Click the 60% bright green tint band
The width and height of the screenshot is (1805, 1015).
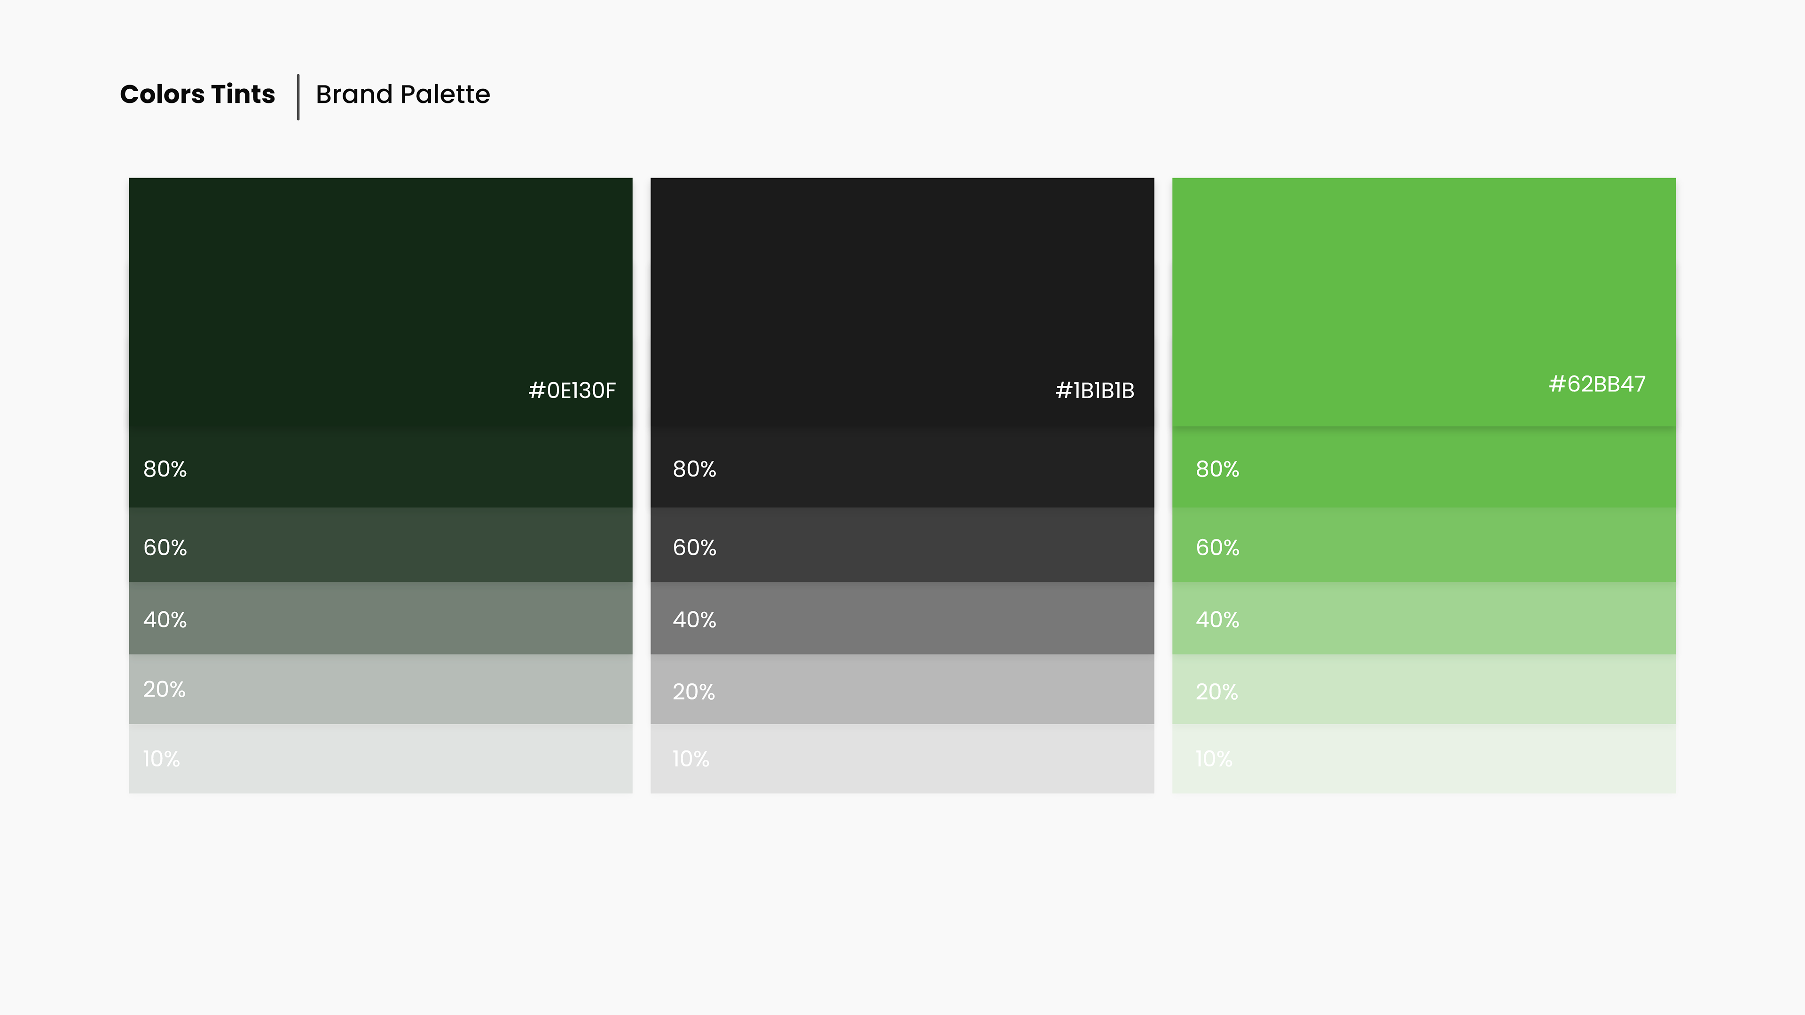click(x=1424, y=546)
